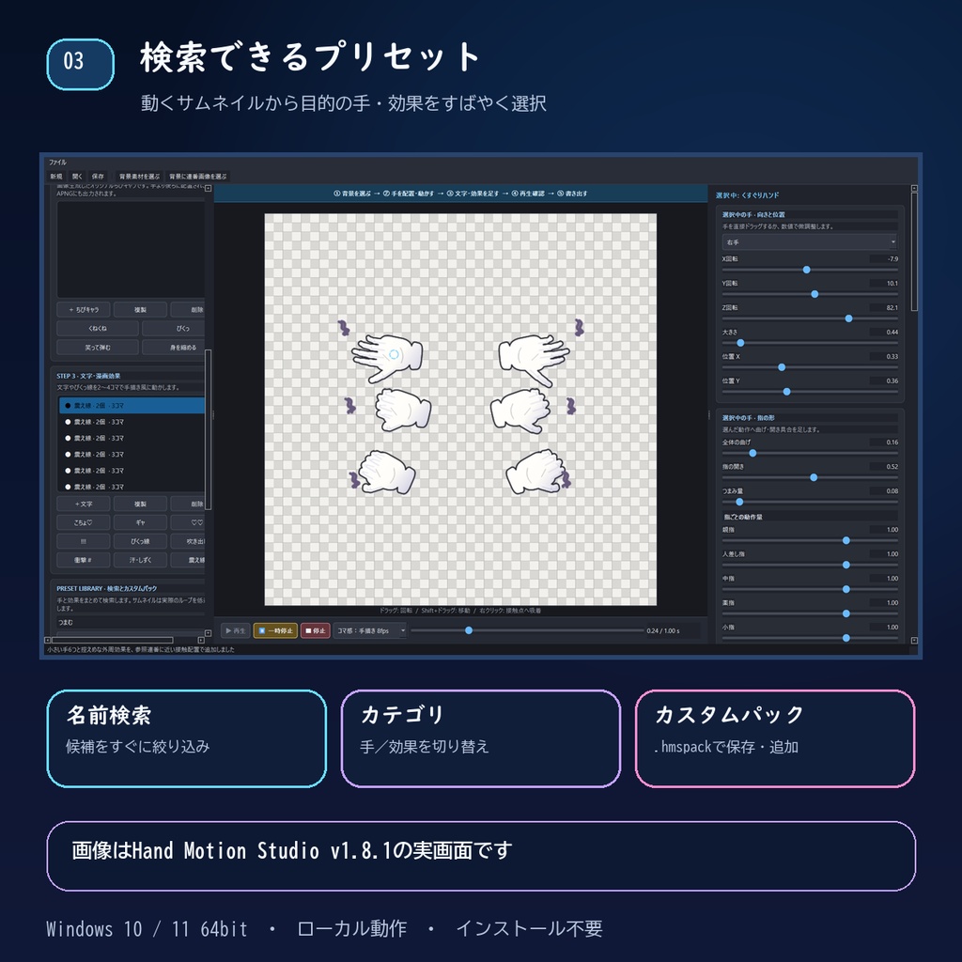The width and height of the screenshot is (962, 962).
Task: Click the X回転 slider handle
Action: (x=807, y=270)
